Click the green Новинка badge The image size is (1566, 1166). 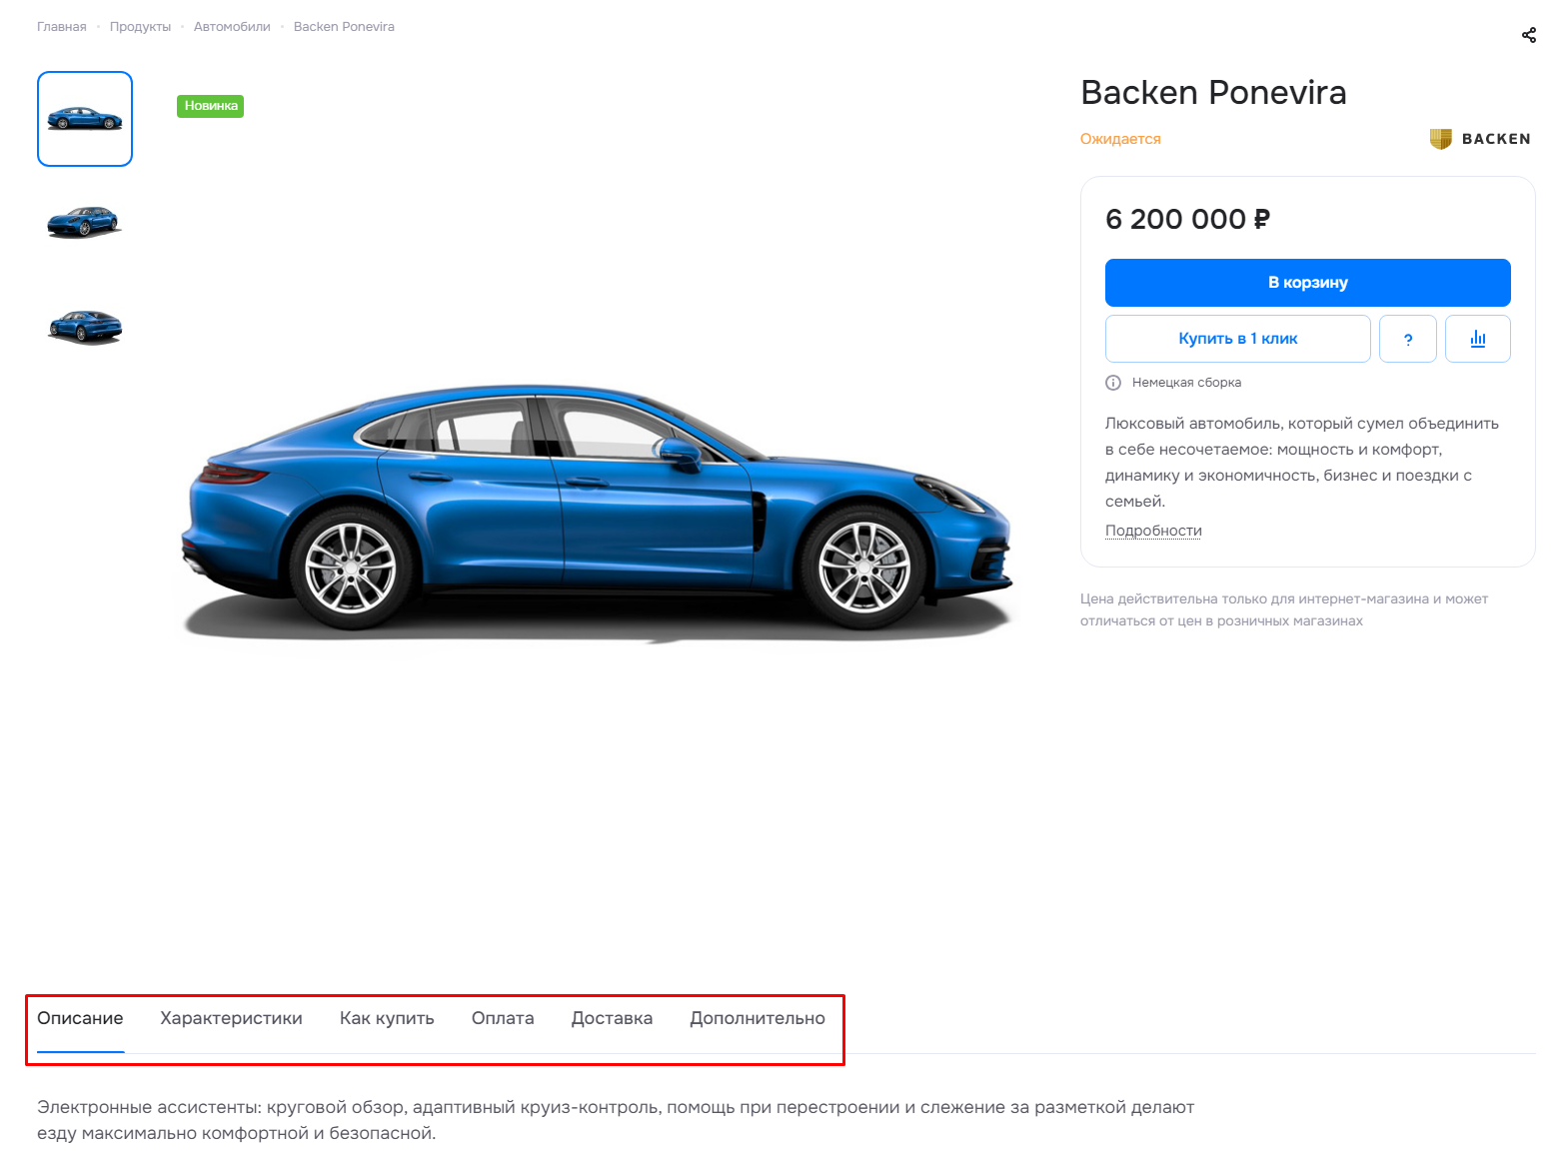pos(211,106)
